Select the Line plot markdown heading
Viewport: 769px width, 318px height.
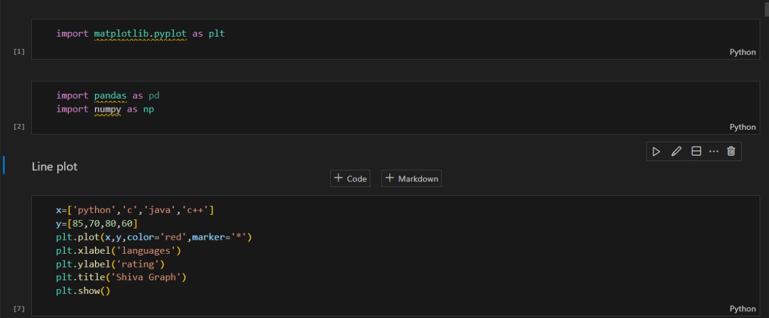click(x=55, y=167)
